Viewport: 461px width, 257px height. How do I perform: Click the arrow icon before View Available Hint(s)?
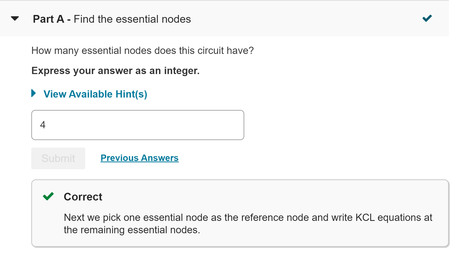[x=34, y=94]
